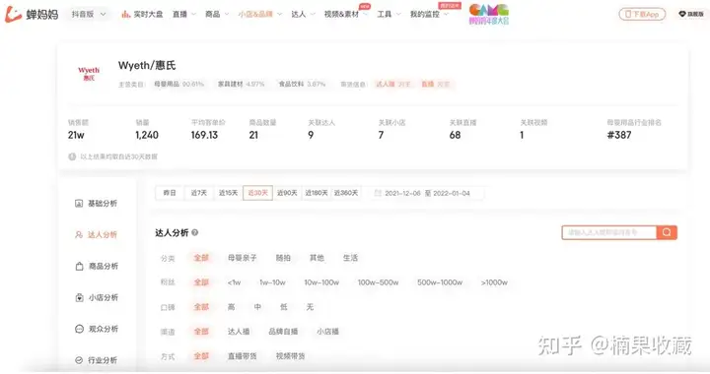Viewport: 710px width, 374px height.
Task: Select the 近90天 time range
Action: [287, 193]
